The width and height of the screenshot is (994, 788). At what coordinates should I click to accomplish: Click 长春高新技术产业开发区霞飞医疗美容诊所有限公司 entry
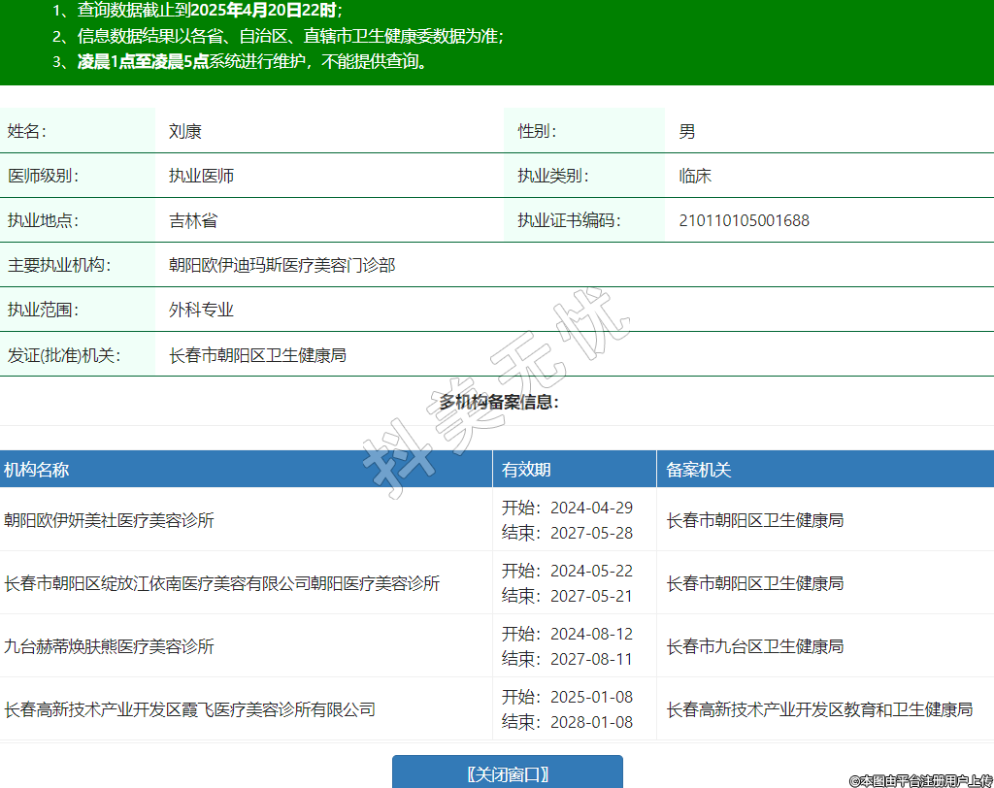[189, 709]
